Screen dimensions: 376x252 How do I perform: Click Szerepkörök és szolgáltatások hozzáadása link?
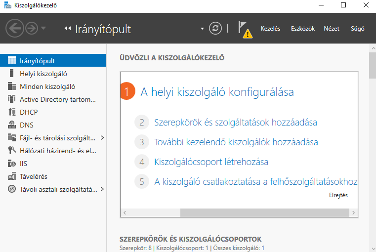[x=236, y=122]
